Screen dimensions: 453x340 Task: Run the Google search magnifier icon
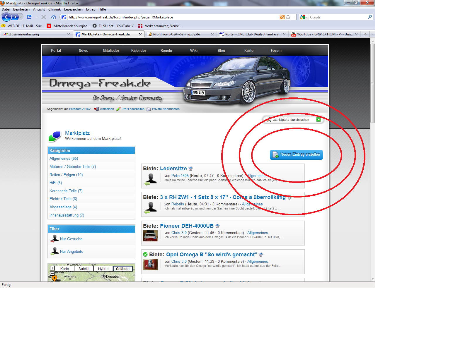pos(370,17)
